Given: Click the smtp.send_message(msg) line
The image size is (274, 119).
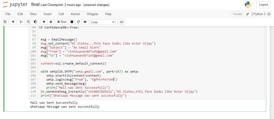Looking at the screenshot, I should click(x=66, y=83).
